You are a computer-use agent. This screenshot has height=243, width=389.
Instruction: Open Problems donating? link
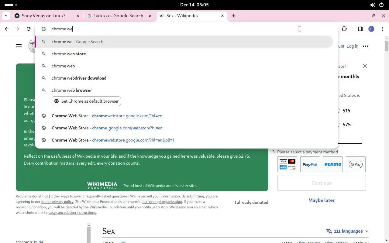tap(32, 196)
